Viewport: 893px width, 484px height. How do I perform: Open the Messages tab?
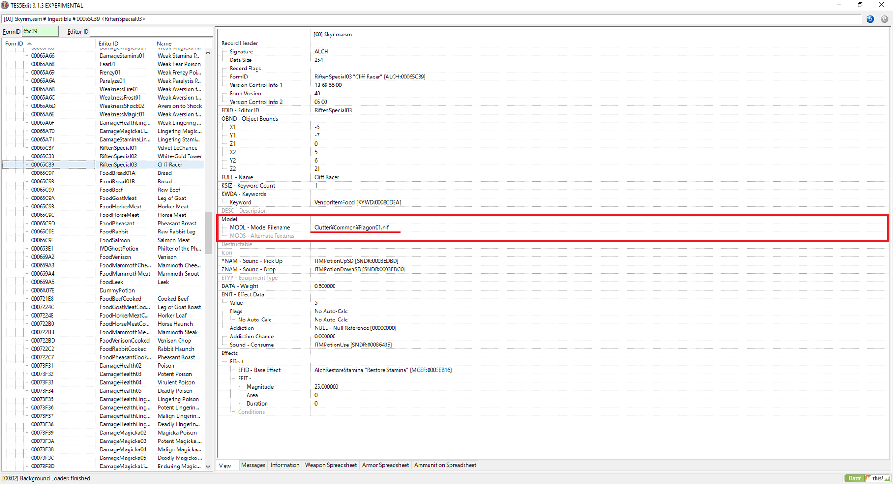253,465
